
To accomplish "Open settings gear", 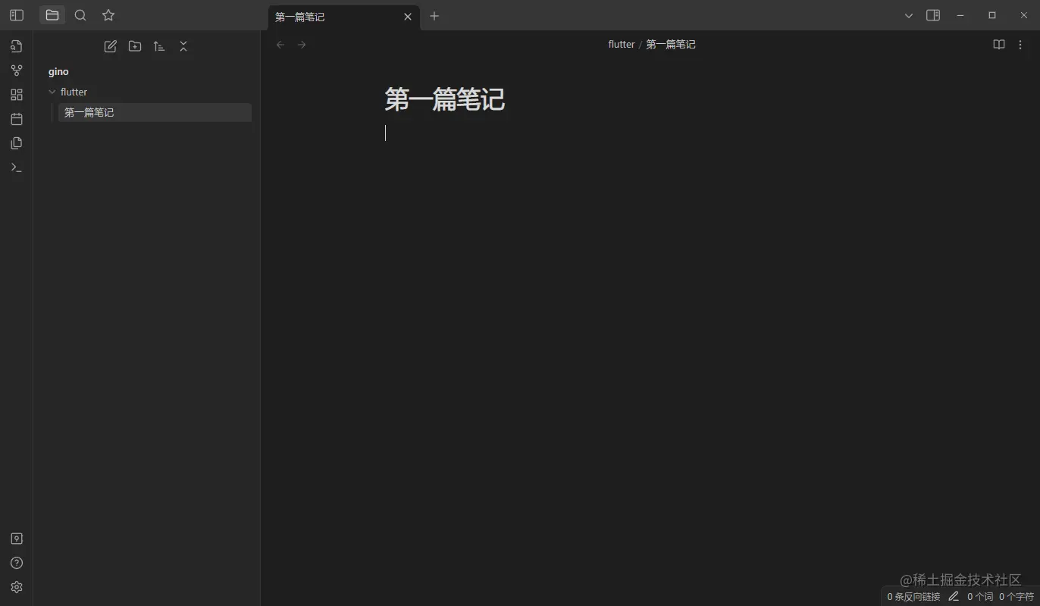I will pyautogui.click(x=17, y=587).
